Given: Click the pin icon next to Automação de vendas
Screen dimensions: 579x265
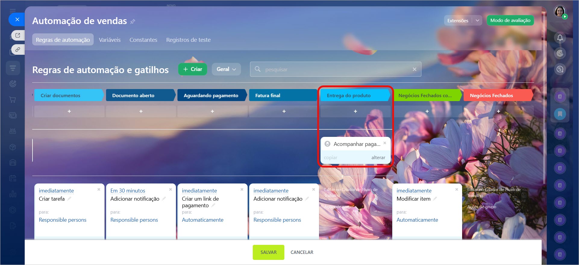Looking at the screenshot, I should pyautogui.click(x=133, y=21).
